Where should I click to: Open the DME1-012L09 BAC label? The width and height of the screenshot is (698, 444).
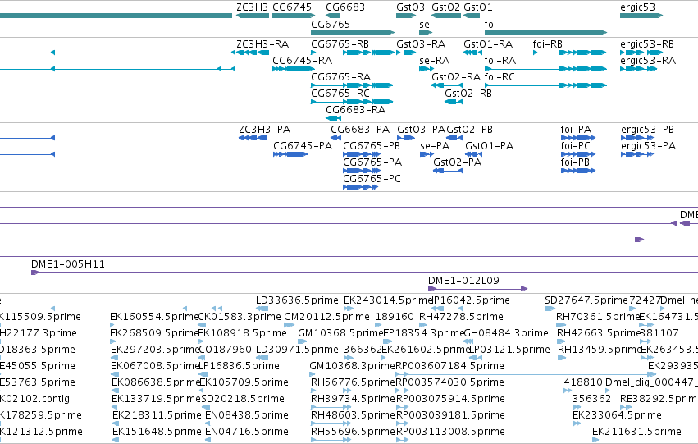(x=463, y=281)
